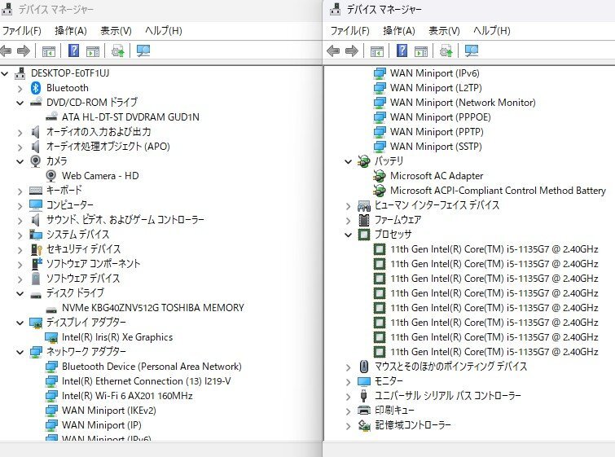Select サウンド、ビデオ、およびゲーム コントローラー category
The width and height of the screenshot is (615, 457).
pyautogui.click(x=125, y=220)
